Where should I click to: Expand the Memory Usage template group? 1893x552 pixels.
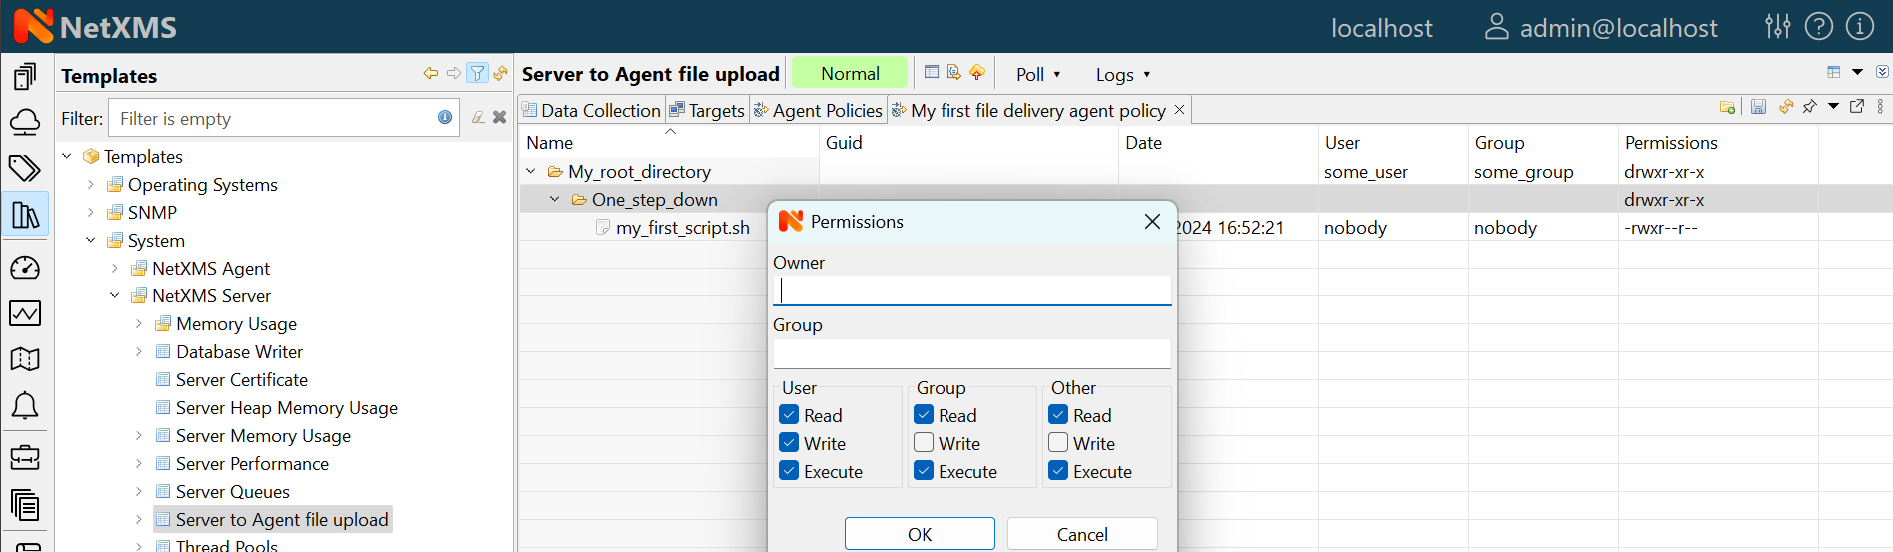tap(139, 323)
